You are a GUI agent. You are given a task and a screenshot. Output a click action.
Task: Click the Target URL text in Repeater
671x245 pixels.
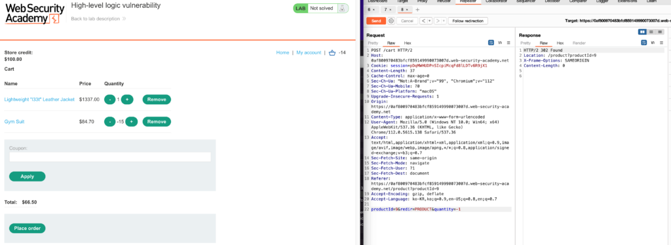[x=618, y=20]
